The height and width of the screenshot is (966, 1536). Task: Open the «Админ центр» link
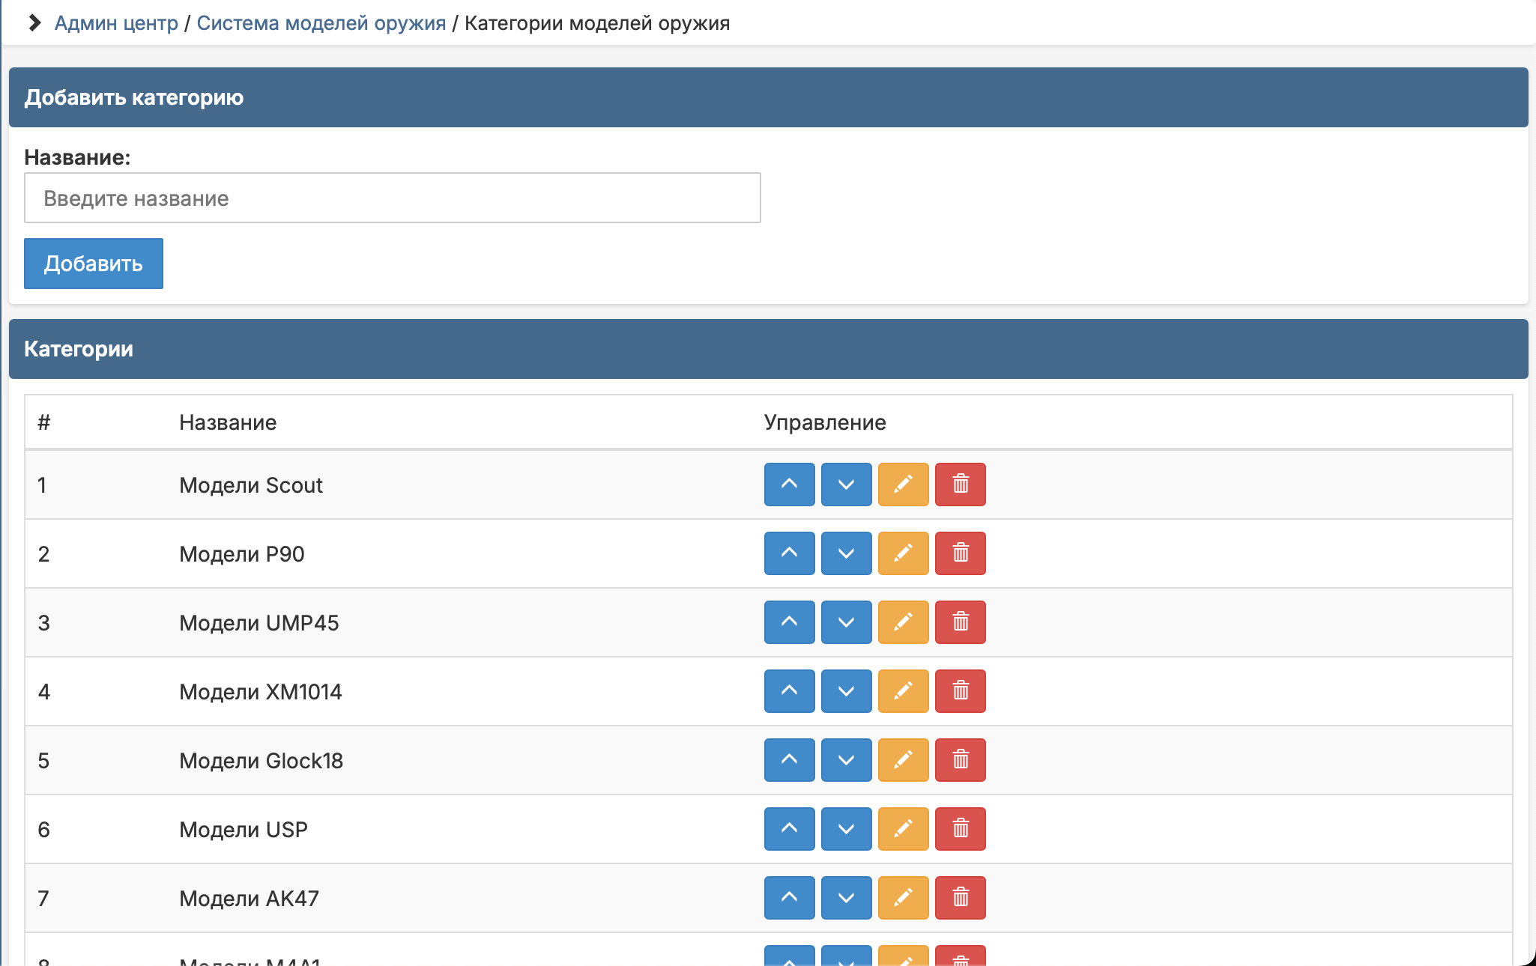116,22
